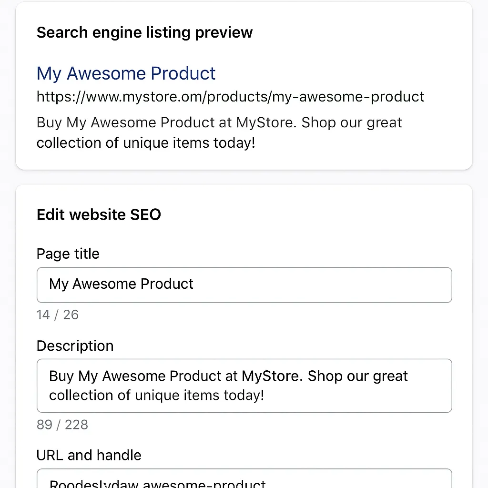Click the 14 / 26 character counter
Screen dimensions: 488x488
pyautogui.click(x=58, y=315)
